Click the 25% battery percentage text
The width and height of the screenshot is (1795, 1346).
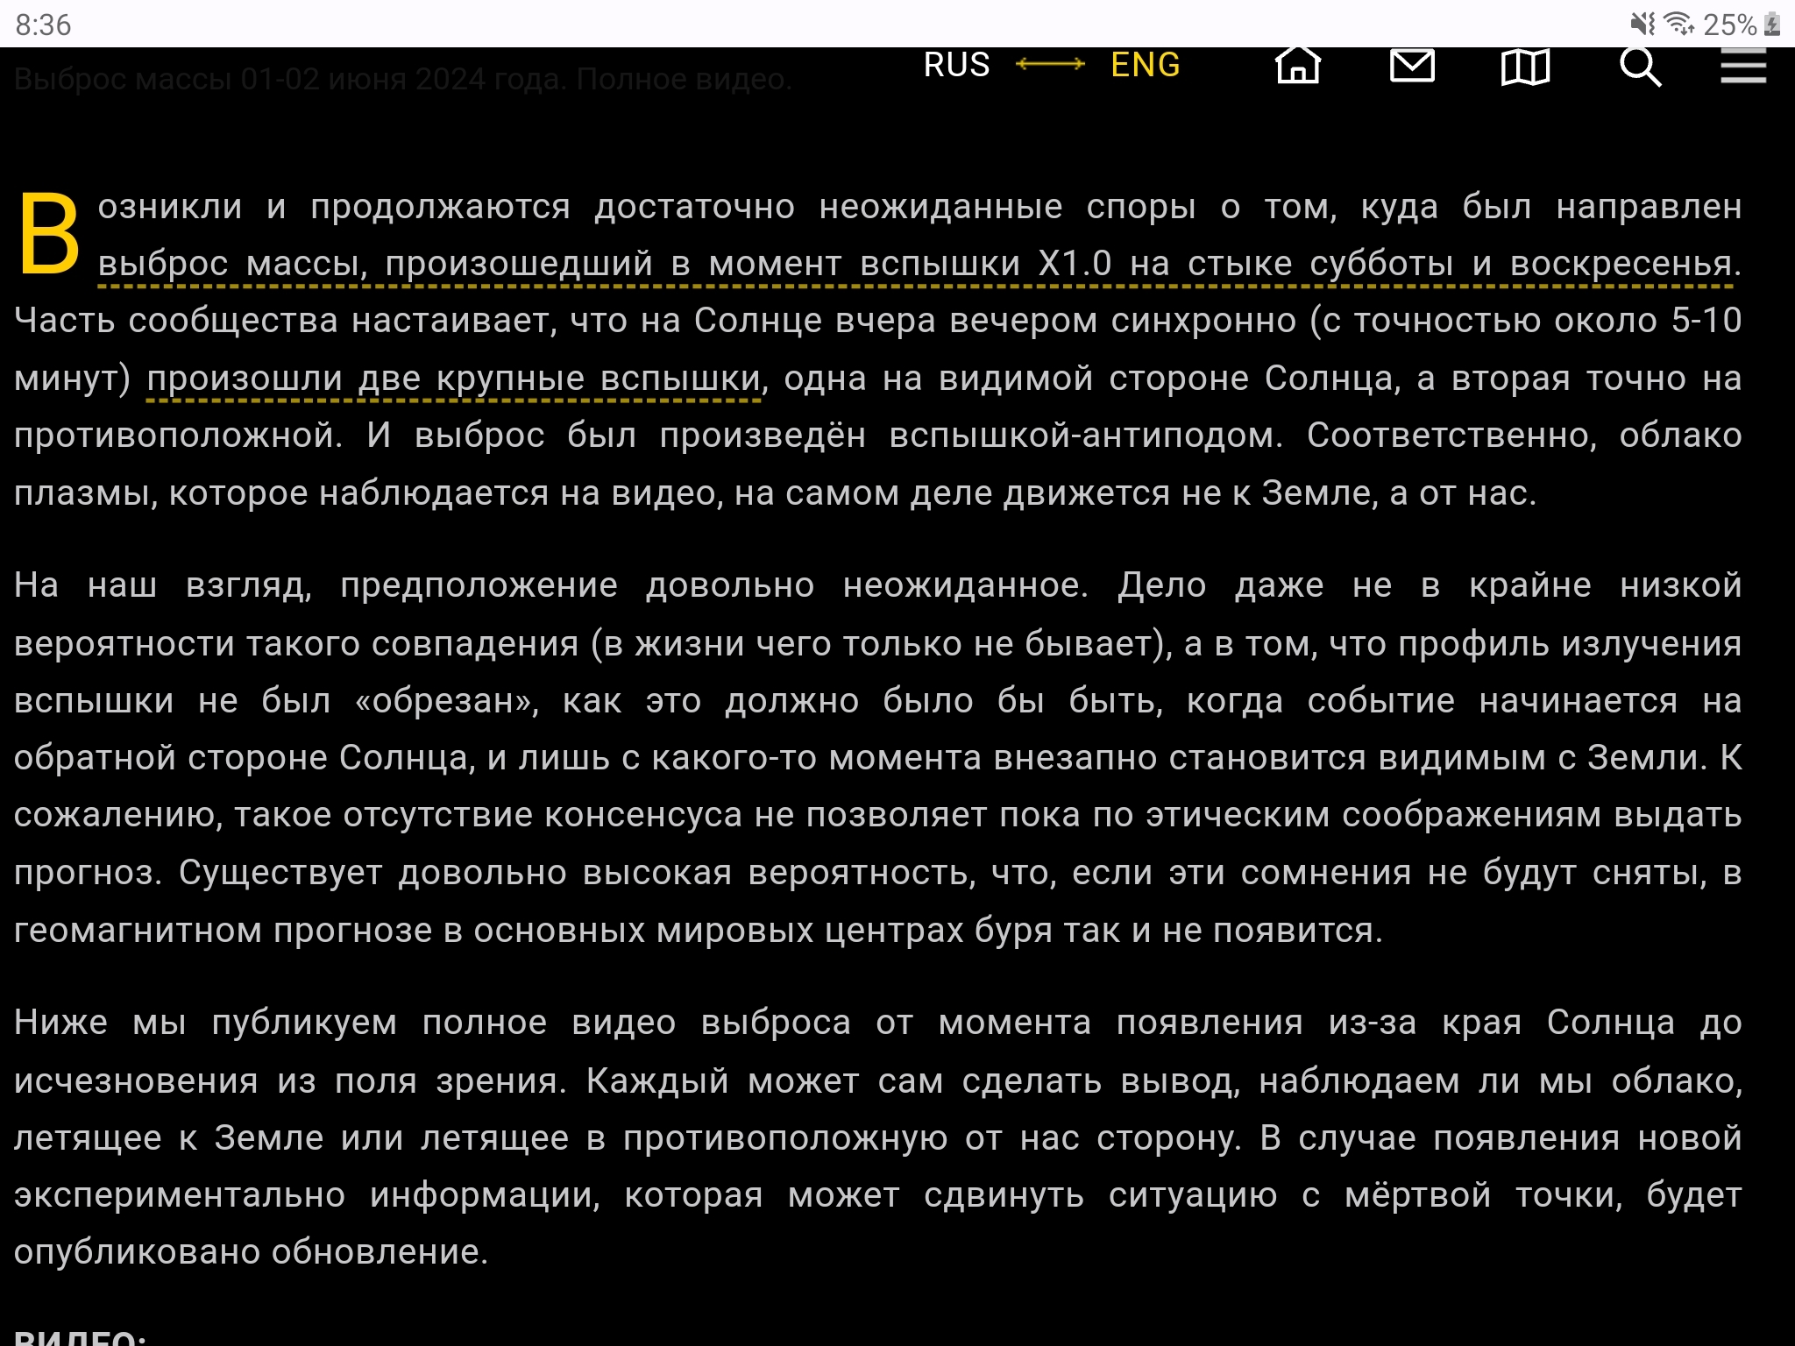pos(1730,25)
